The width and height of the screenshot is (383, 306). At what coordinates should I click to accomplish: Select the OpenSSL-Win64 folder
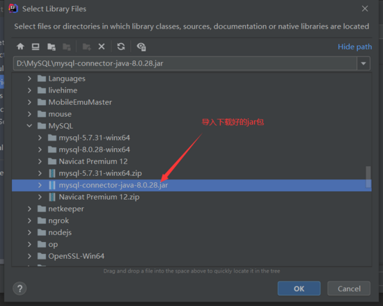(x=76, y=256)
